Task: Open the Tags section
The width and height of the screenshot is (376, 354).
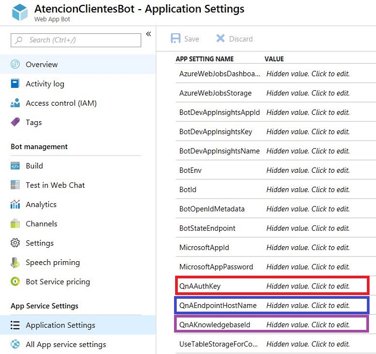Action: coord(78,122)
